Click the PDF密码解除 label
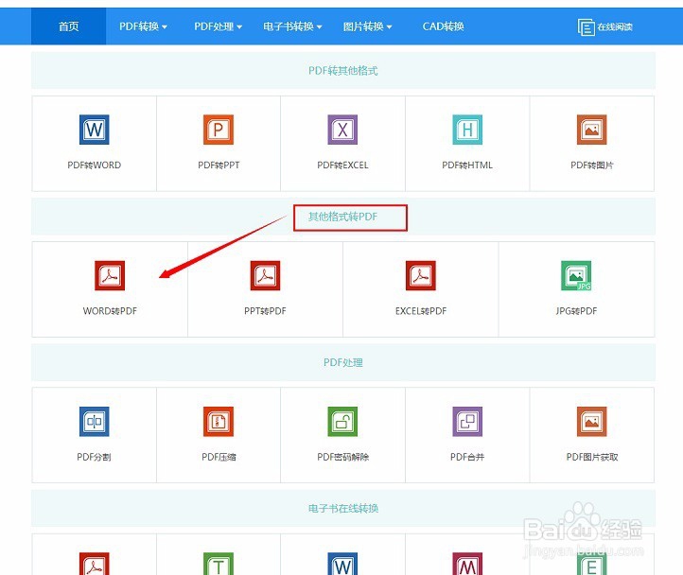 (x=342, y=457)
